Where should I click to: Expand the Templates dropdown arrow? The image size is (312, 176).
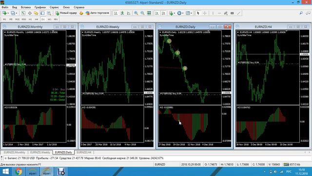click(191, 13)
